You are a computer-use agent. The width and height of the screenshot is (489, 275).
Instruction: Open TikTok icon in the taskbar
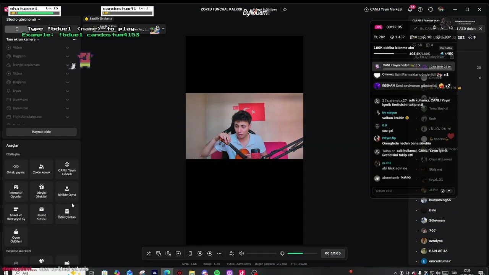pyautogui.click(x=242, y=273)
